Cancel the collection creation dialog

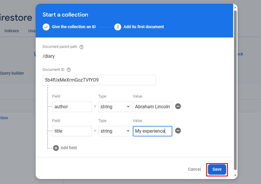click(x=194, y=169)
